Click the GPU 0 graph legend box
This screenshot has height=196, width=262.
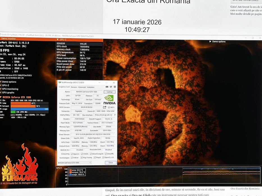77,172
